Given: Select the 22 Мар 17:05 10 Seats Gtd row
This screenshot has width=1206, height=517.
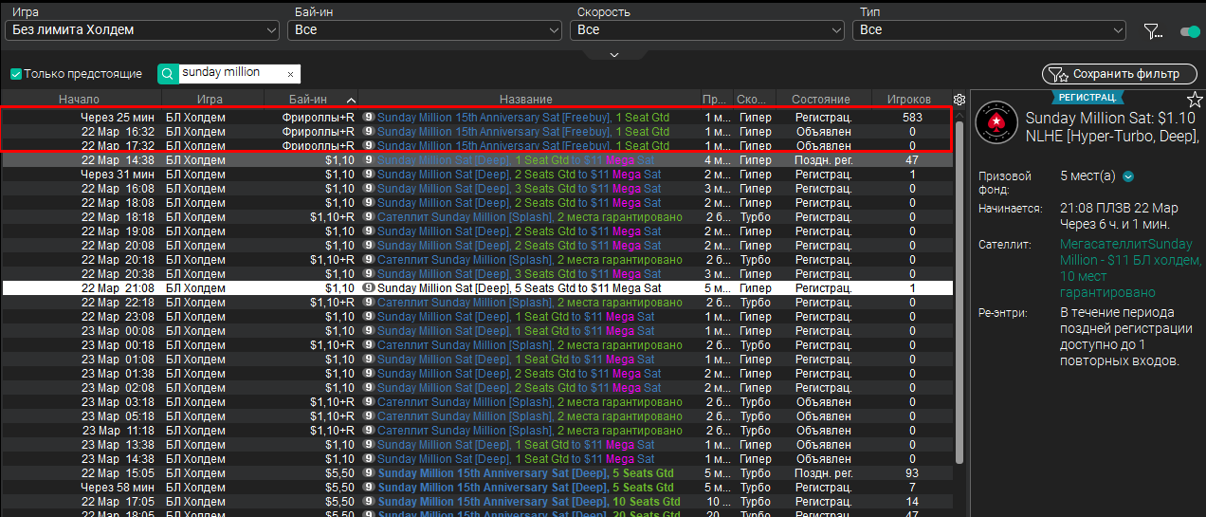Looking at the screenshot, I should (477, 502).
